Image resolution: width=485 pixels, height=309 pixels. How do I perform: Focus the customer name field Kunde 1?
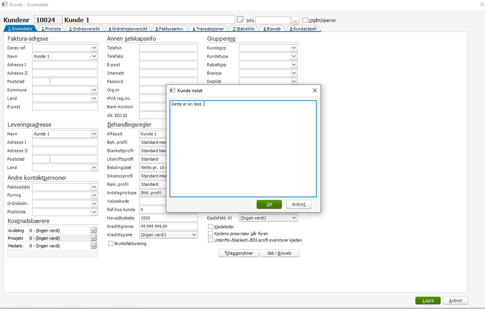149,20
